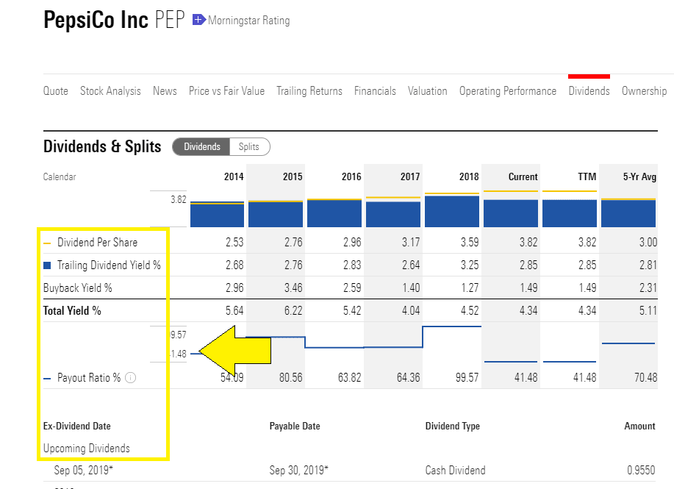
Task: Click the Ex-Dividend Date column header
Action: (77, 426)
